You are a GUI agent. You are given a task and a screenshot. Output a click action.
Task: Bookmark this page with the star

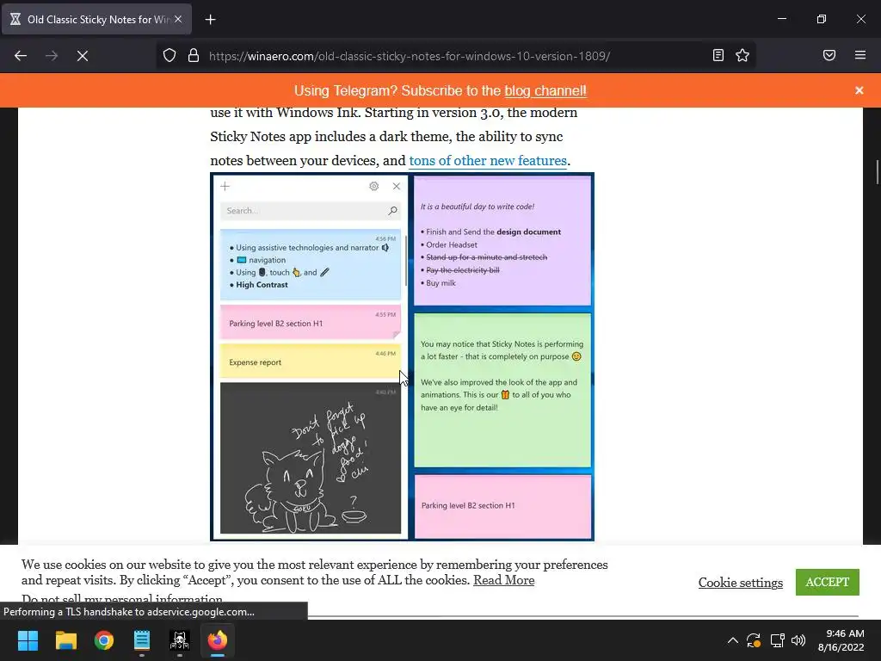tap(742, 55)
